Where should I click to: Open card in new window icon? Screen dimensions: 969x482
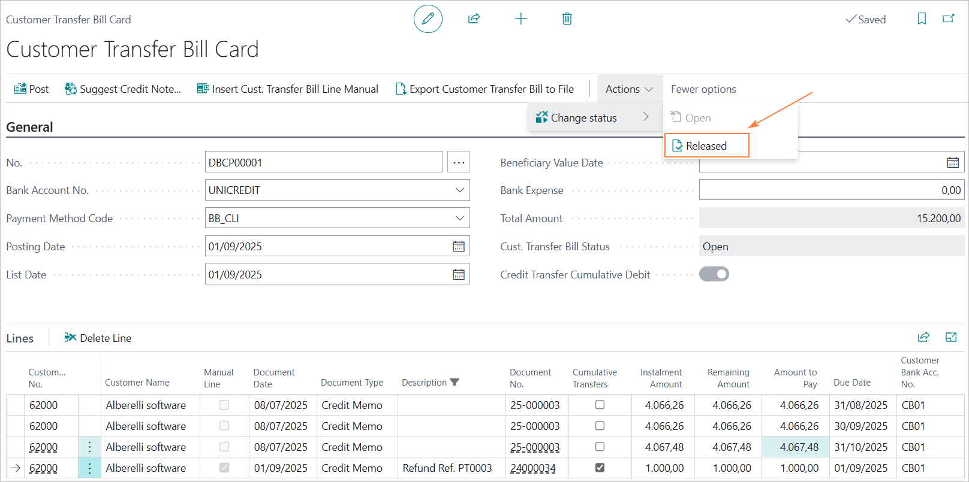[948, 19]
